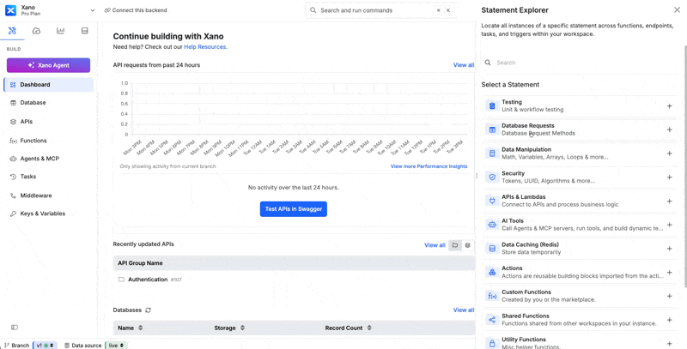
Task: Open the Authentication API group
Action: [148, 280]
